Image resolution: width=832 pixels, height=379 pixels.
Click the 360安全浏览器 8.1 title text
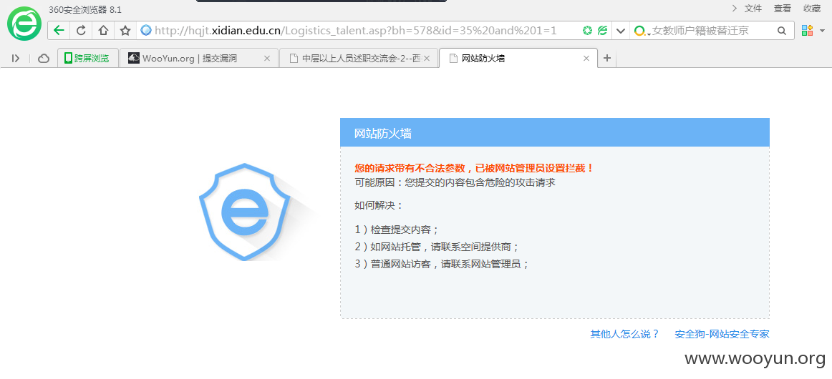pos(85,9)
